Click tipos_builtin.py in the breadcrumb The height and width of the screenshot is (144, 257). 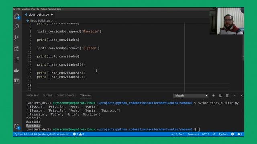click(x=40, y=20)
